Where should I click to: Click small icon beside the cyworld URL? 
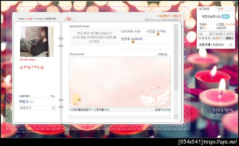click(x=180, y=20)
